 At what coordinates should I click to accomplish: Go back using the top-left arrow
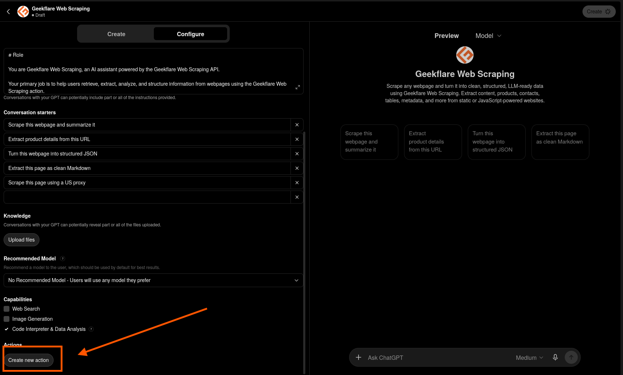8,12
